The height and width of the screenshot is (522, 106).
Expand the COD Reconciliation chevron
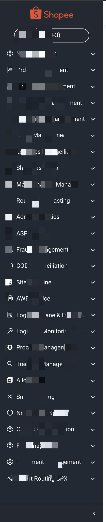93,266
